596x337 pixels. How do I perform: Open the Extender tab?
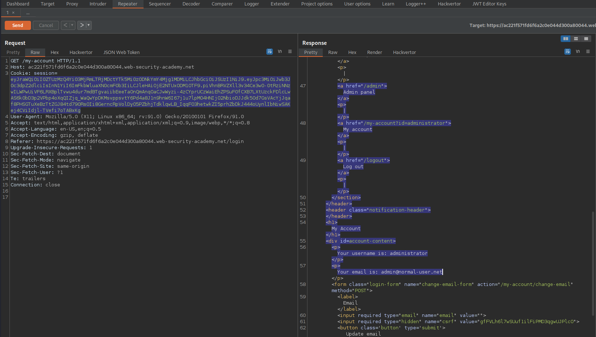point(280,4)
